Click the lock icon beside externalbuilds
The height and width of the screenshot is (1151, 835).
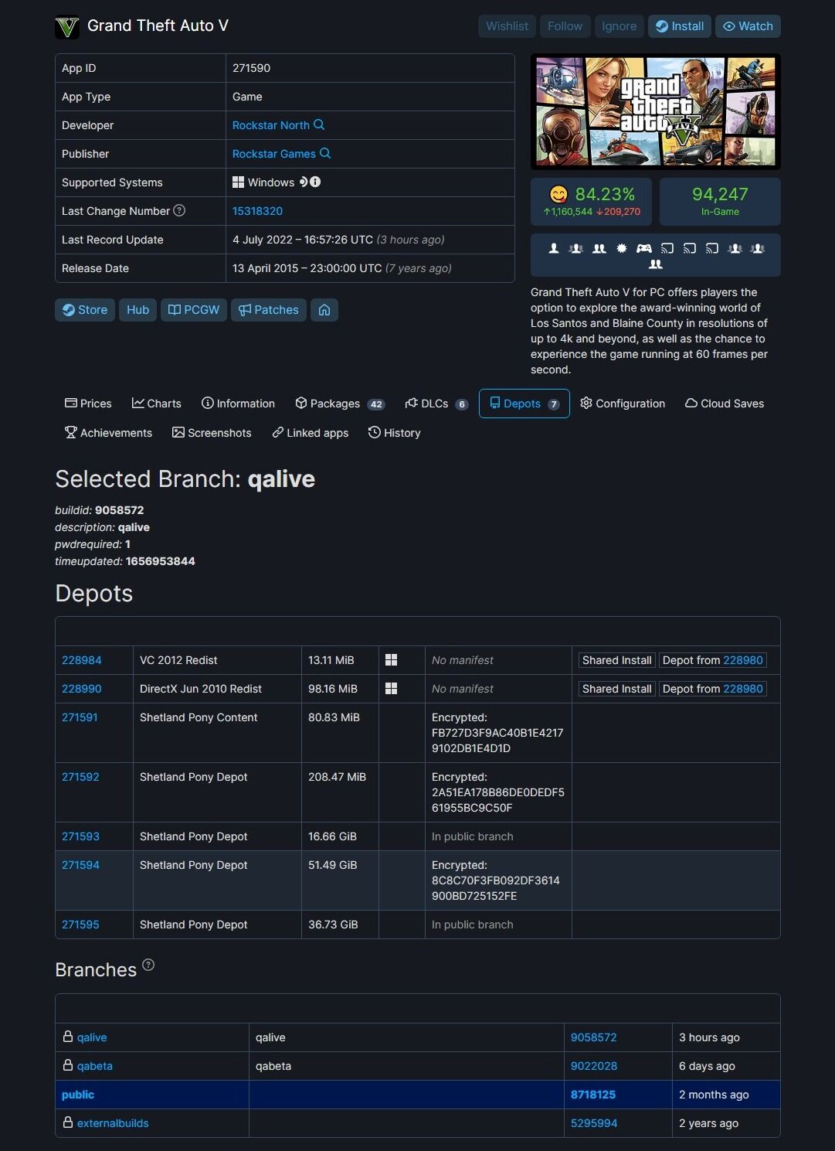[68, 1122]
